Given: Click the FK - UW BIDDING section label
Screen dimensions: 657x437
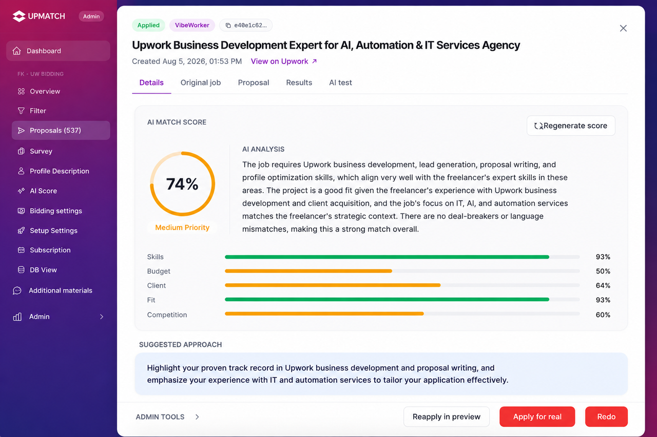Looking at the screenshot, I should (41, 74).
